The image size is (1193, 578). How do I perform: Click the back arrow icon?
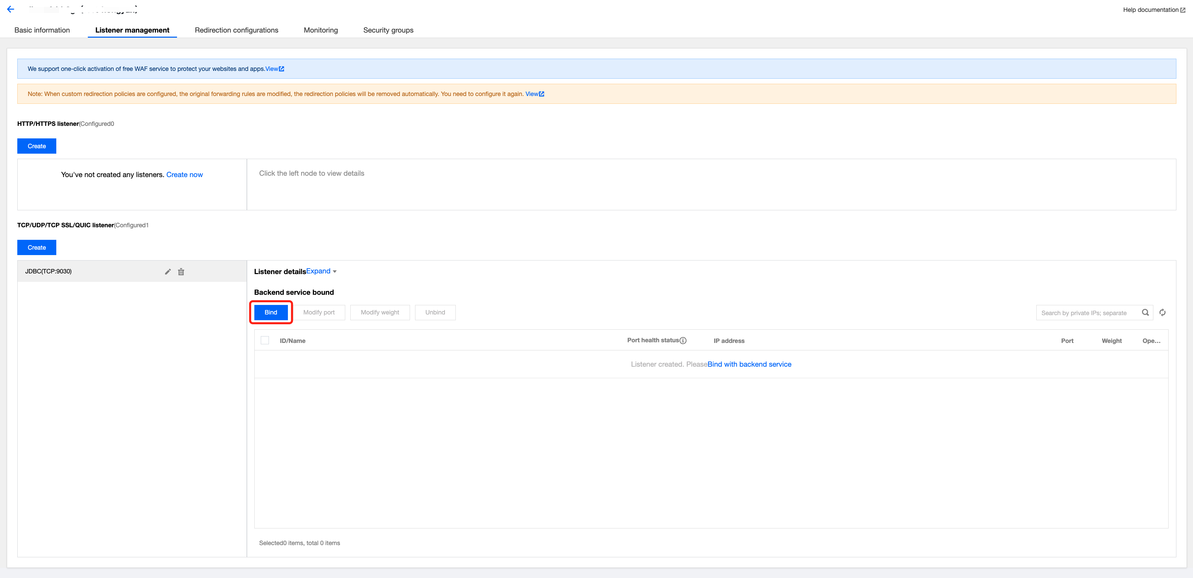[x=11, y=9]
